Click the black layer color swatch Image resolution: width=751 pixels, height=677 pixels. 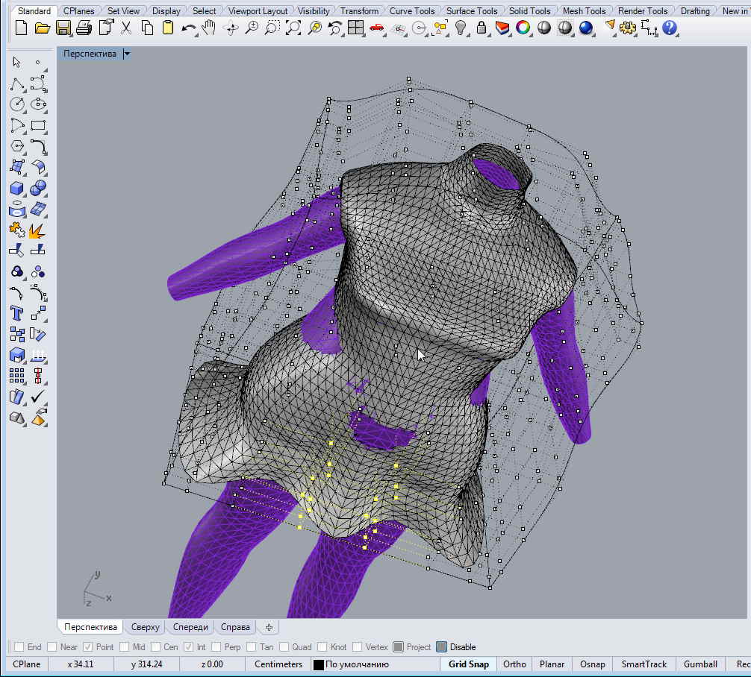(x=319, y=664)
